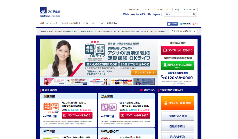Screen dimensions: 238x139
Task: Click the デジタル約款 button
Action: coord(178,136)
